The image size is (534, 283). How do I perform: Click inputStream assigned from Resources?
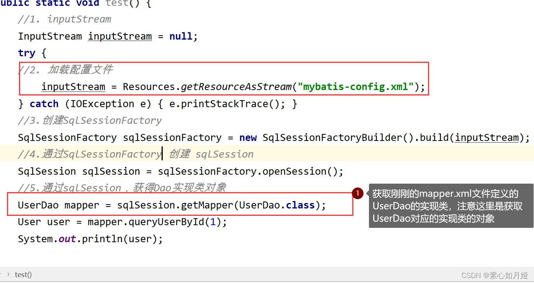point(73,87)
